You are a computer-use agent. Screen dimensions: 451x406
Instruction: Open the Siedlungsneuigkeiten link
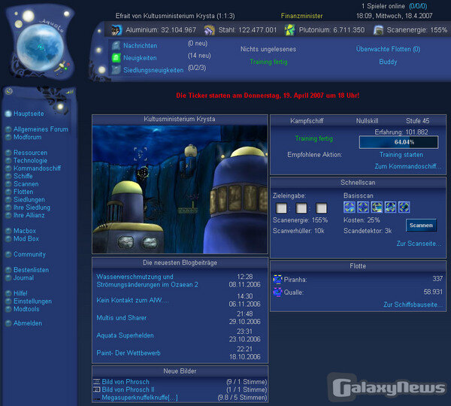[x=153, y=70]
